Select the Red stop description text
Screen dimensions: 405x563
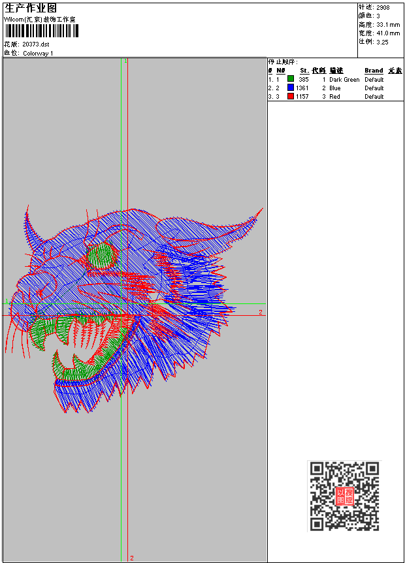click(x=334, y=97)
